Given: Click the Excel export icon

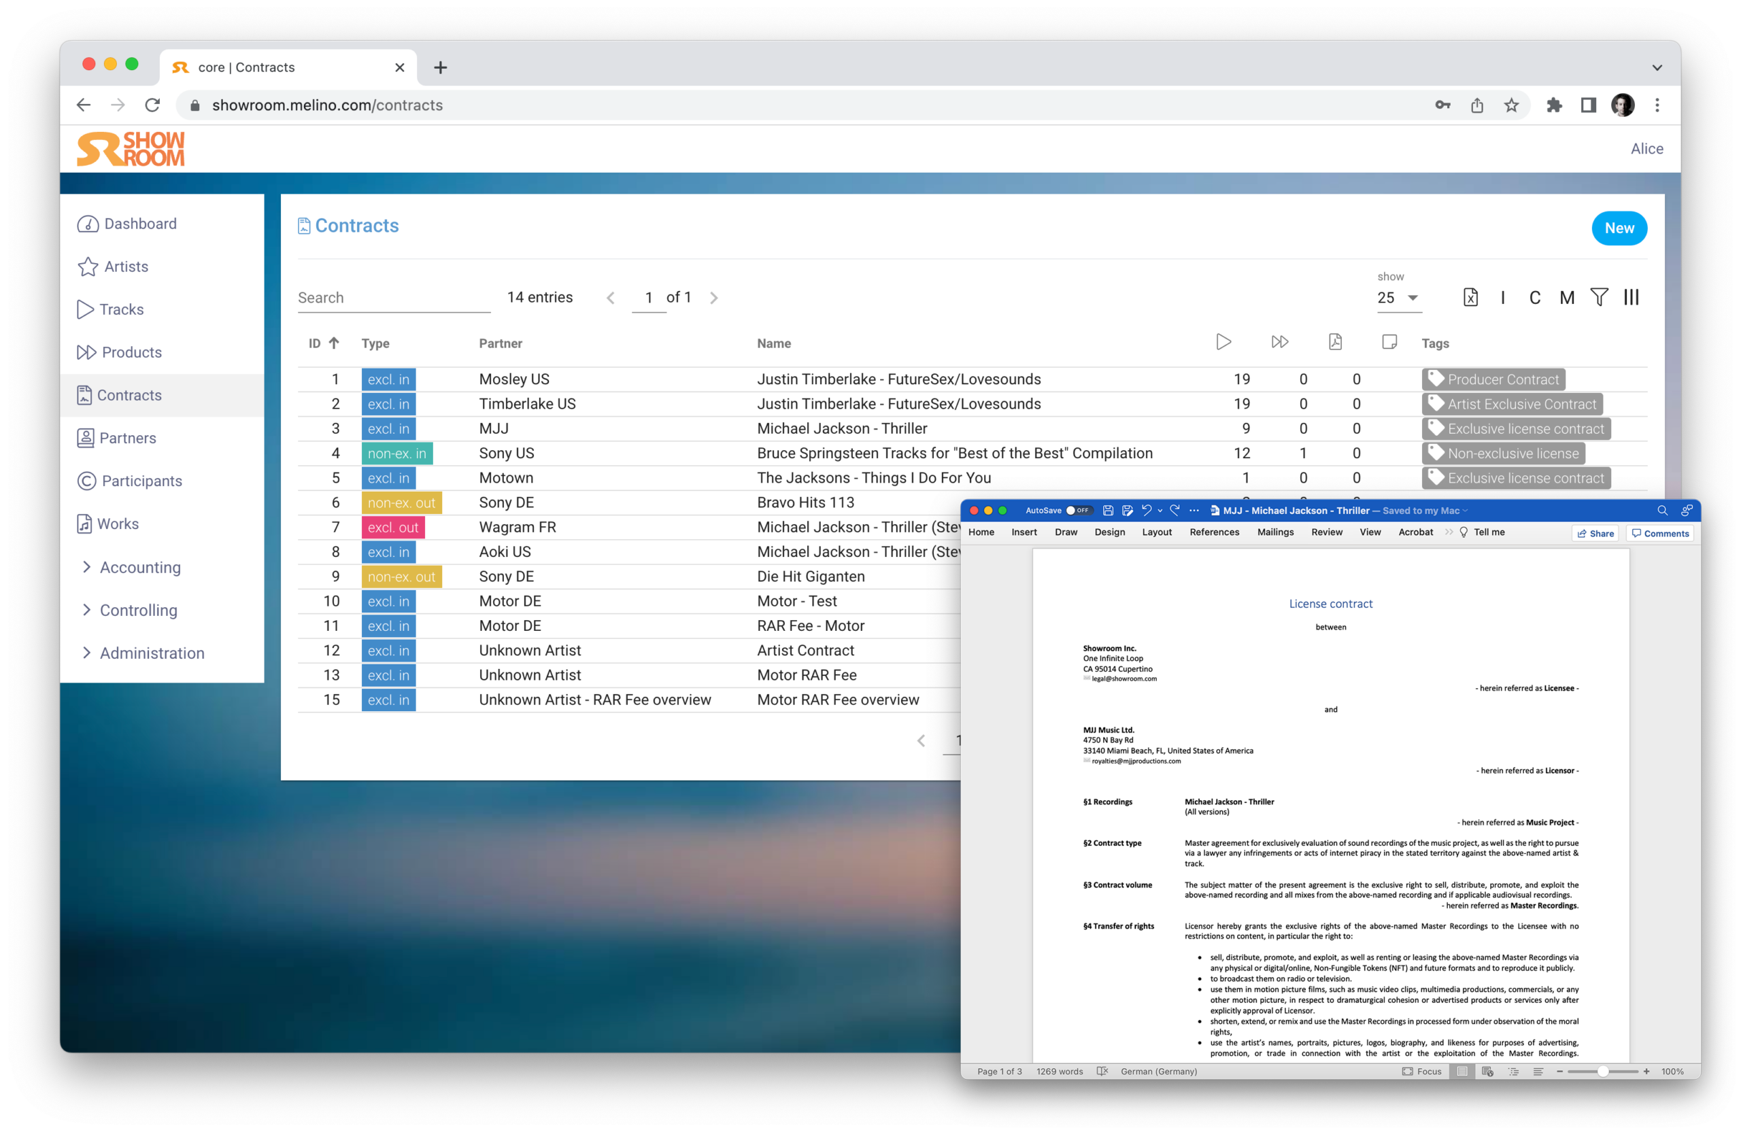Looking at the screenshot, I should click(1470, 297).
